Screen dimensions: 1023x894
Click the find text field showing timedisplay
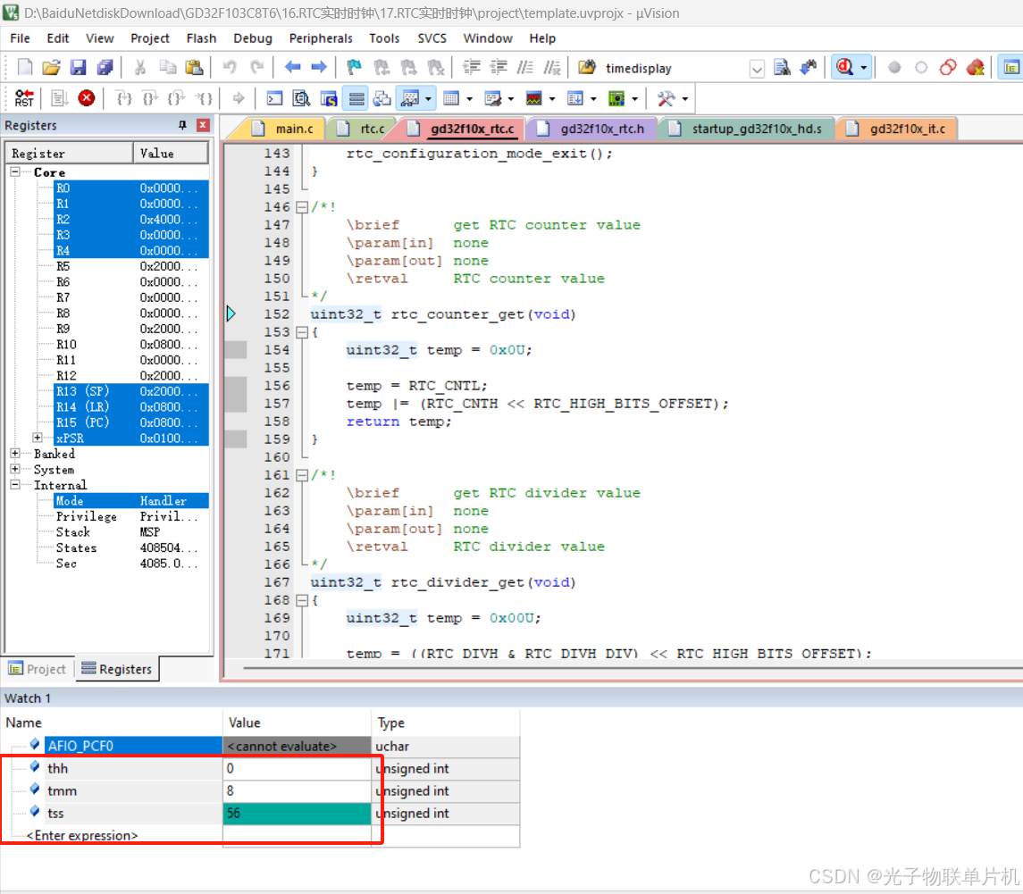(674, 69)
